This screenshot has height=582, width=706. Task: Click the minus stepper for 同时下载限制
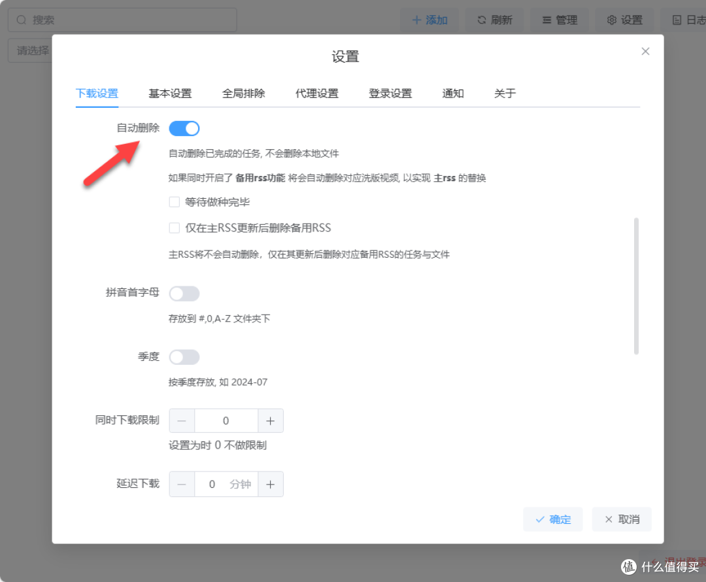(182, 420)
